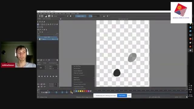Open brush blending mode dropdown
Image resolution: width=194 pixels, height=109 pixels.
(60, 16)
